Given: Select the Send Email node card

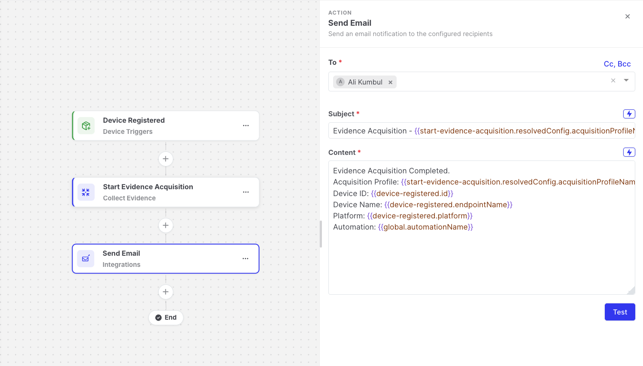Looking at the screenshot, I should [x=166, y=259].
